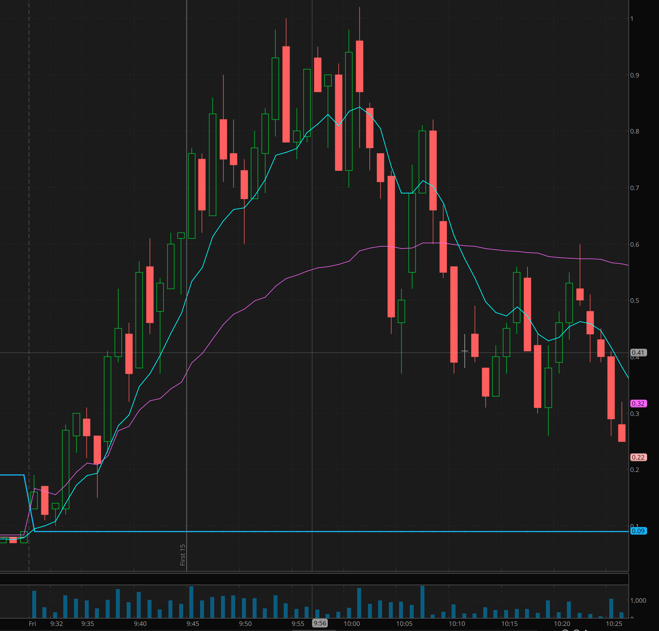Click the 9:45 time axis label
The width and height of the screenshot is (659, 631).
pyautogui.click(x=193, y=624)
